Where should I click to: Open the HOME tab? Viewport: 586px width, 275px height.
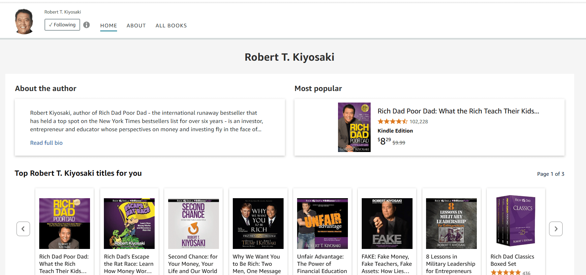tap(108, 26)
